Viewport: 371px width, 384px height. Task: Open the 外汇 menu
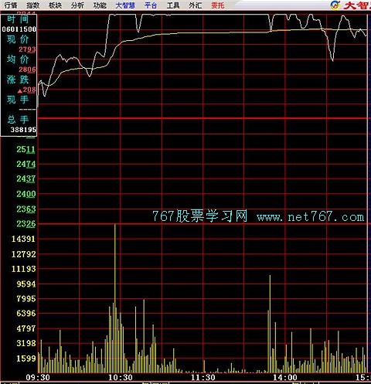pyautogui.click(x=195, y=5)
